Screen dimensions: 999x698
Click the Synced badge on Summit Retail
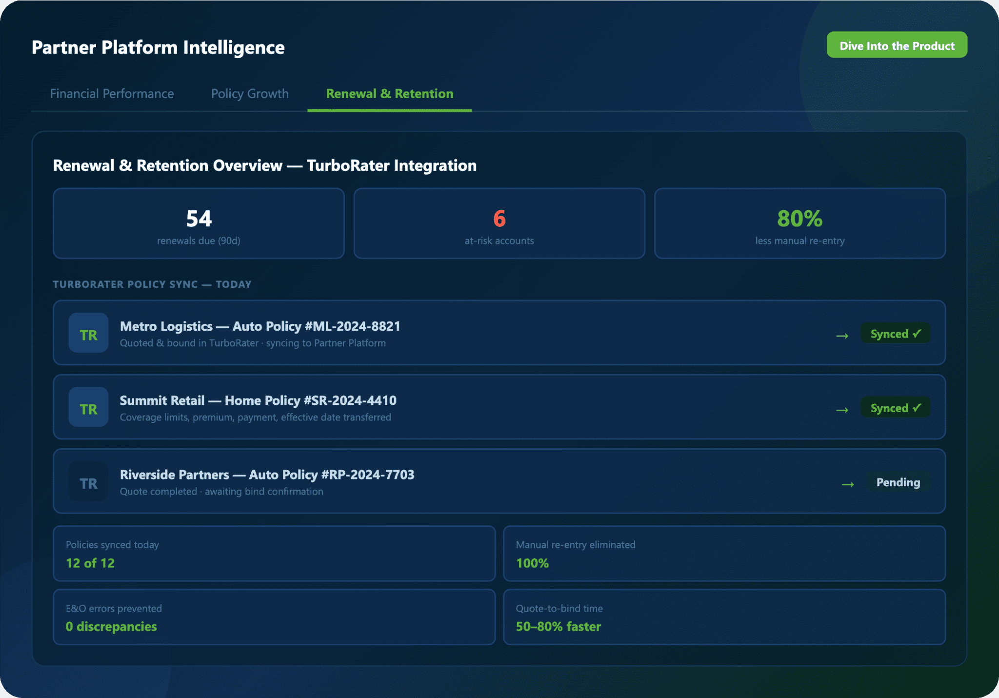point(895,408)
